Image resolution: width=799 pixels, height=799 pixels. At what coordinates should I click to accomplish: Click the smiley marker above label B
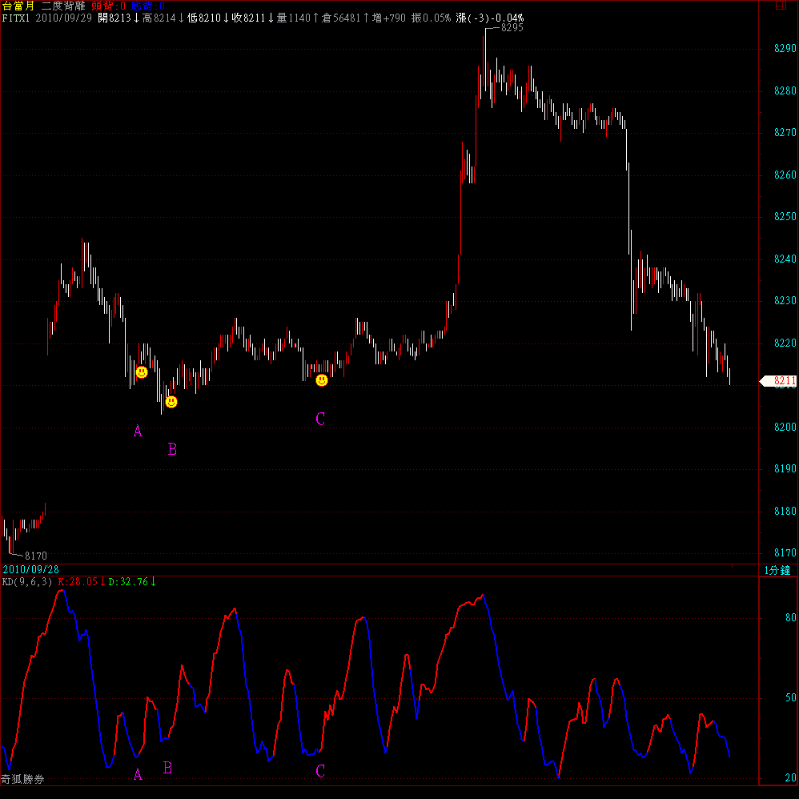pyautogui.click(x=171, y=402)
